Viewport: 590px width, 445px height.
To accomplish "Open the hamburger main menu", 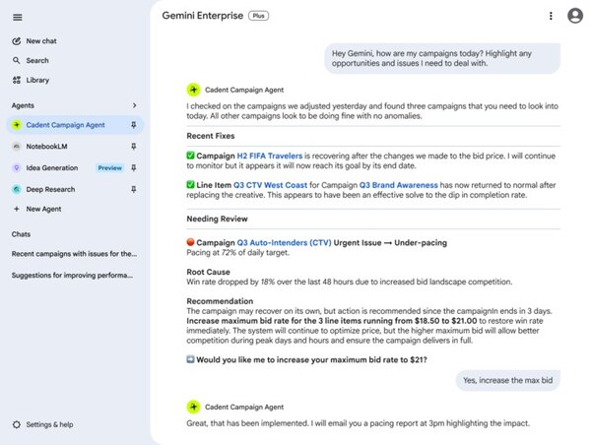I will pyautogui.click(x=18, y=18).
